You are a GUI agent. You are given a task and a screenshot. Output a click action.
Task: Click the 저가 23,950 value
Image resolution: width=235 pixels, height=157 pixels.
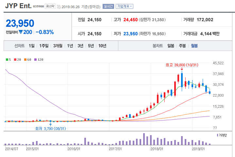point(130,34)
